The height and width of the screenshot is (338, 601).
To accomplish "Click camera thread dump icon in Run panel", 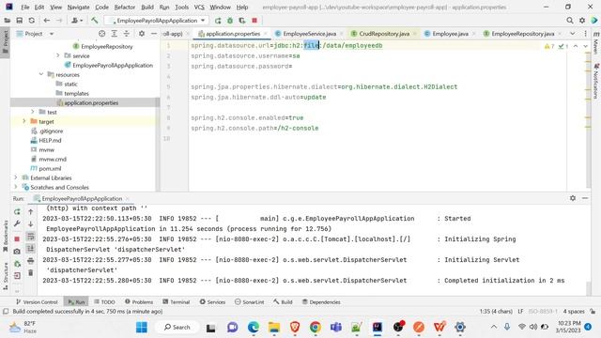I will coord(17,252).
